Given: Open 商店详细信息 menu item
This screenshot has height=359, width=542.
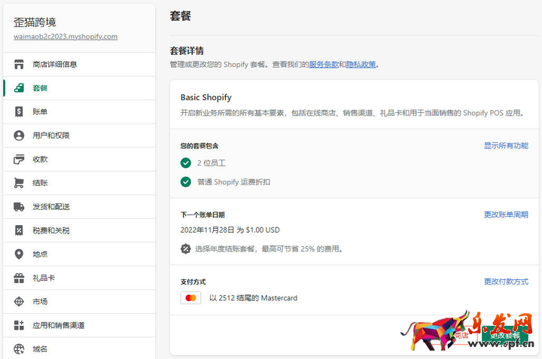Looking at the screenshot, I should click(x=79, y=64).
